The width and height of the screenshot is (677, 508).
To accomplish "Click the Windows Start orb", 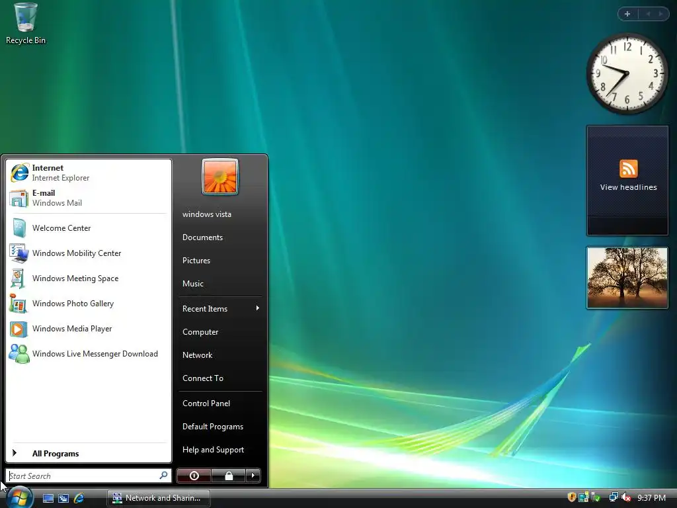I will (19, 497).
